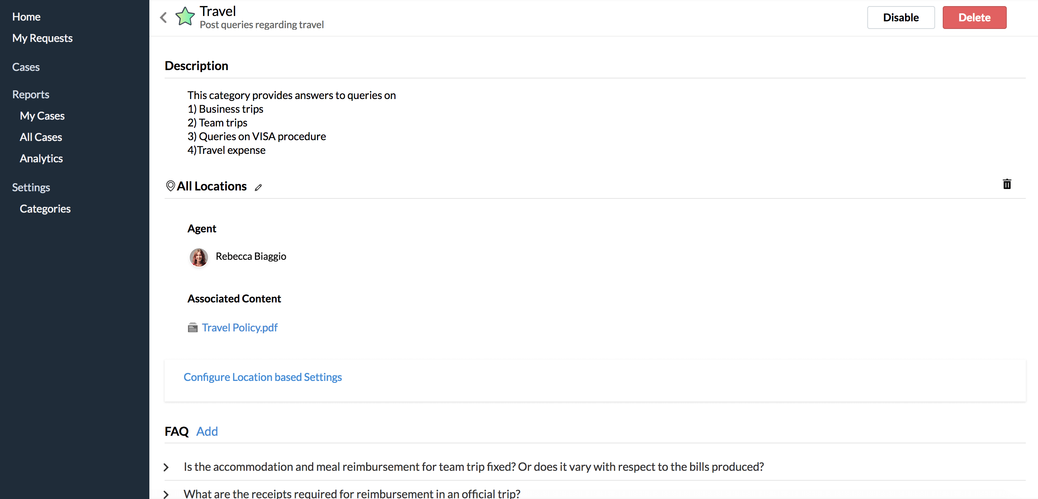
Task: Click the trash icon for All Locations
Action: (x=1007, y=184)
